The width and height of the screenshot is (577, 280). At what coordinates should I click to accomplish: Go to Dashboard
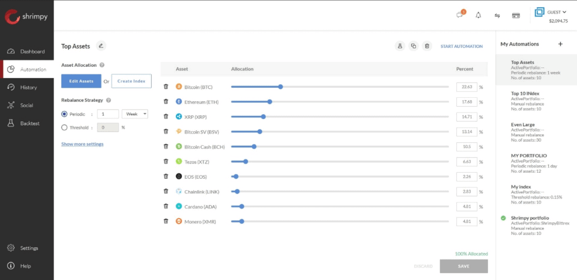(x=27, y=51)
